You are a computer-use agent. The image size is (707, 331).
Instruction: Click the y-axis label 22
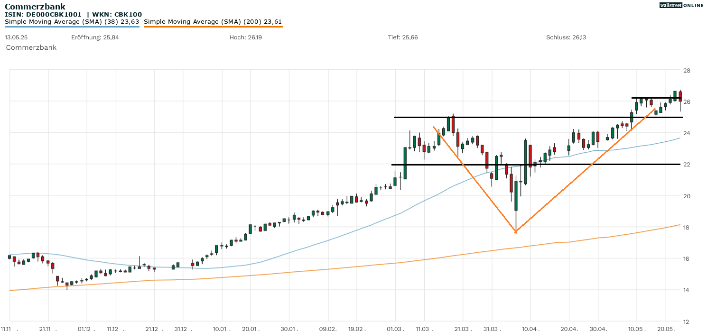[687, 165]
